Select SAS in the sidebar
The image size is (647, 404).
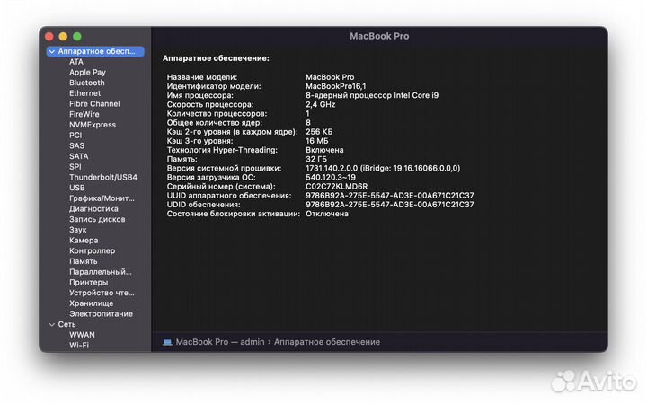pyautogui.click(x=76, y=146)
